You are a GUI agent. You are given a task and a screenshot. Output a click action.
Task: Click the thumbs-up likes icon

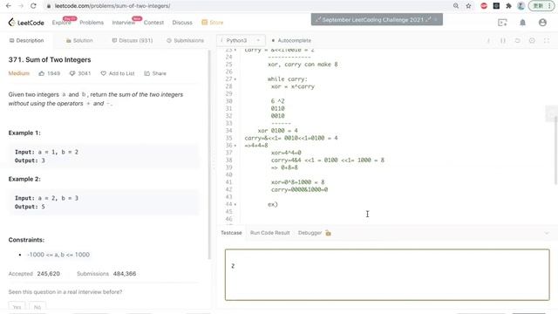pos(42,73)
